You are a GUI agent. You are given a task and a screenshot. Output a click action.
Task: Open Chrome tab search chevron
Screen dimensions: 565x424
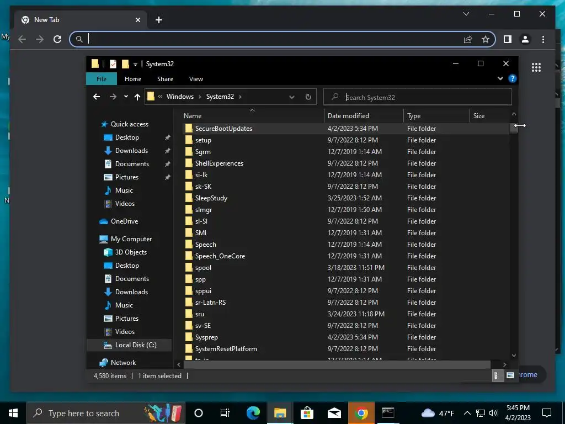tap(466, 14)
